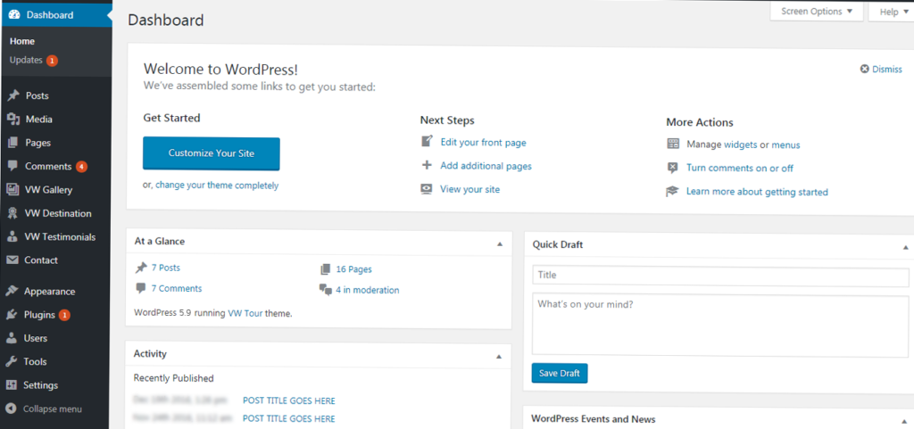Image resolution: width=914 pixels, height=429 pixels.
Task: Click the plus icon beside Add additional pages
Action: tap(427, 165)
